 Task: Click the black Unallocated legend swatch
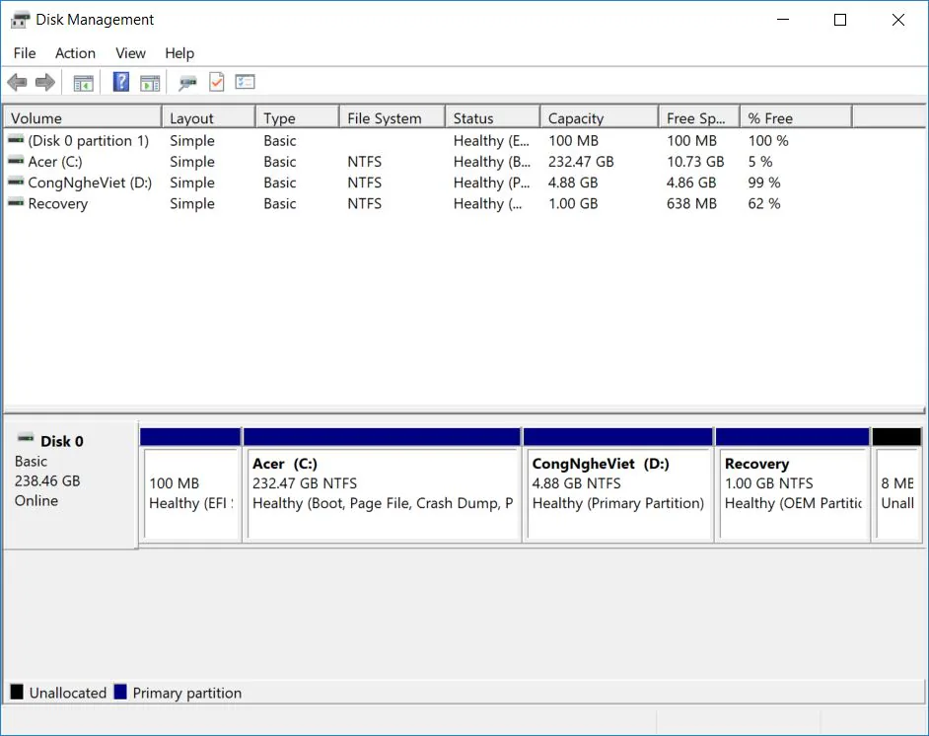coord(17,692)
